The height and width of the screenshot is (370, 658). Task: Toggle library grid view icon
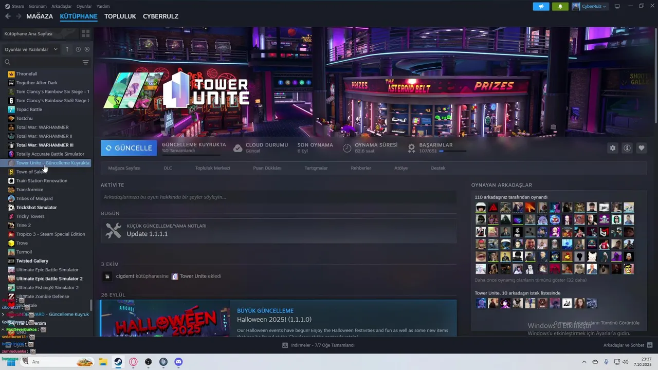tap(85, 33)
